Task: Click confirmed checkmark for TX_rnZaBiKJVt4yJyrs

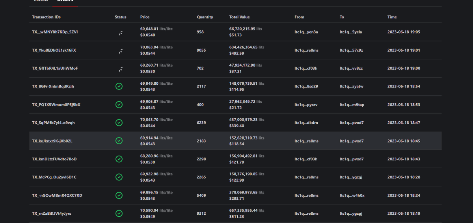Action: click(119, 213)
